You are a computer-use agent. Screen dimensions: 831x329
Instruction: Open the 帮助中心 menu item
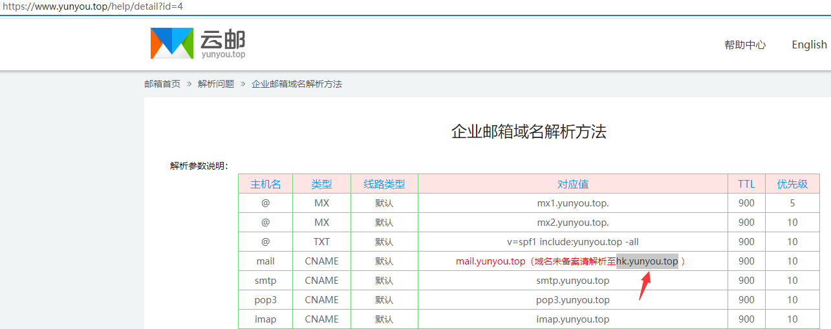(x=745, y=45)
